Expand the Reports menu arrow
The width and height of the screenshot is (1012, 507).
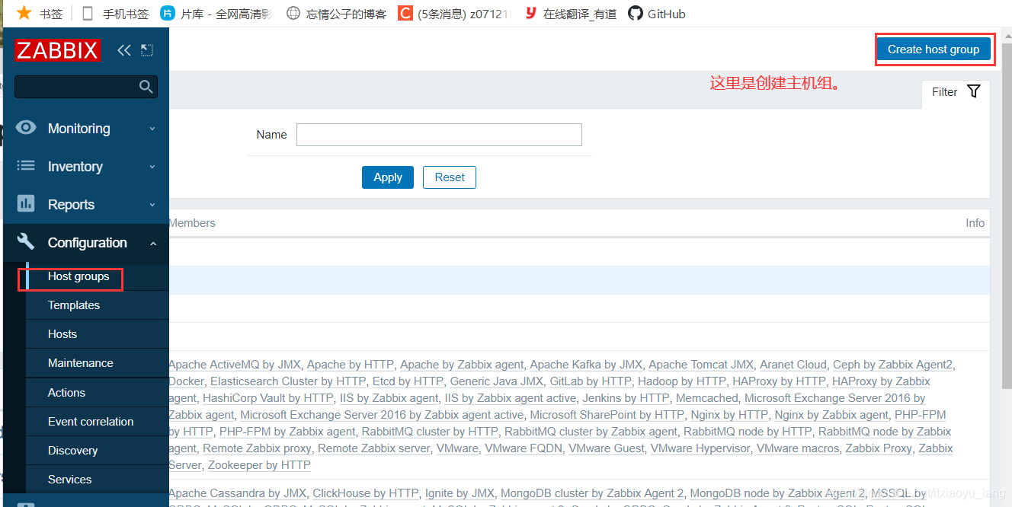pos(152,205)
